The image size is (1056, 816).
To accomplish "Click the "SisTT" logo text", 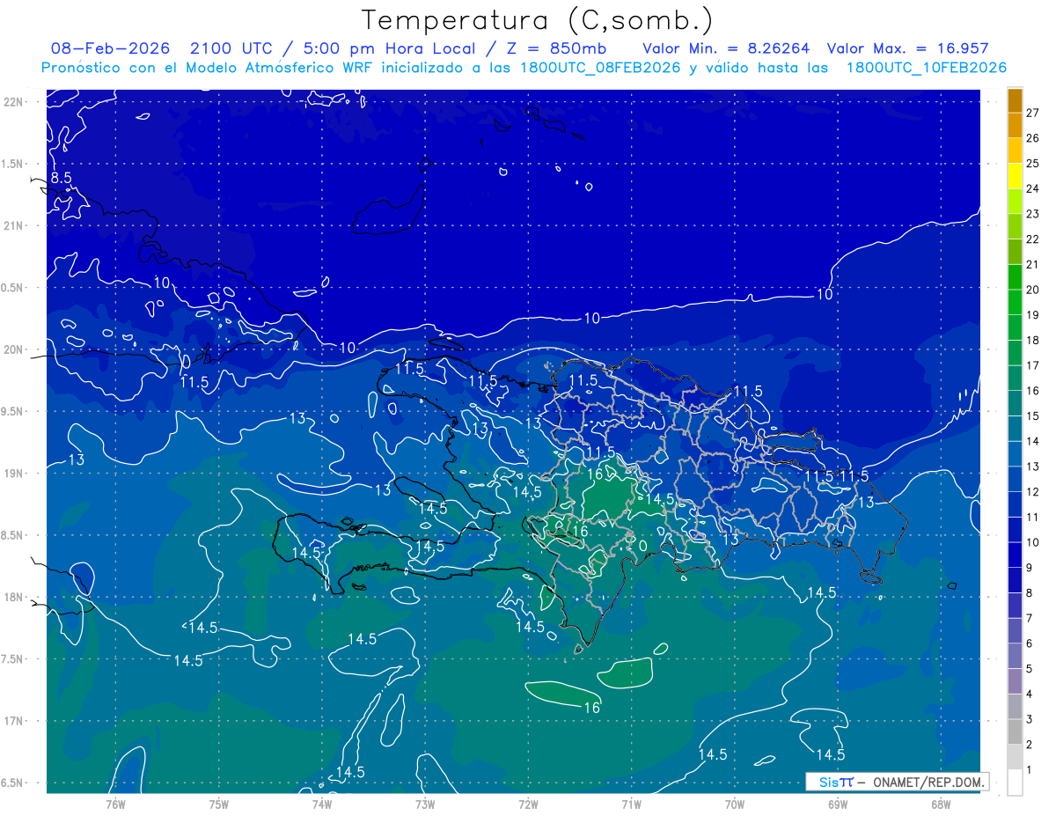I will coord(836,782).
